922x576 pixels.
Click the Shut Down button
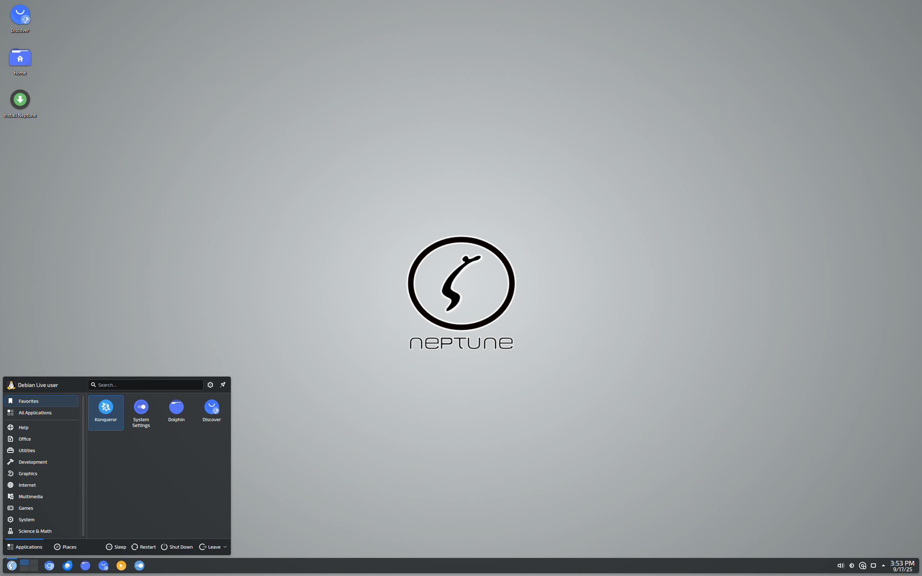pos(177,547)
